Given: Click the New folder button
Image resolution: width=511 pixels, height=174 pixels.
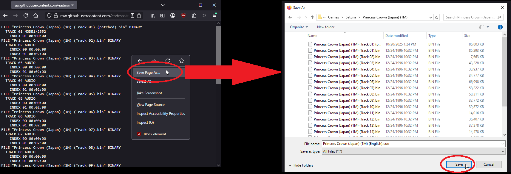Looking at the screenshot, I should 326,27.
